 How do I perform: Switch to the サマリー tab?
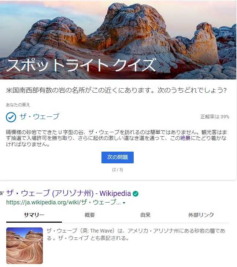pos(34,215)
